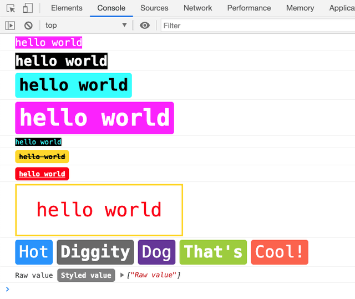Expand the ["Raw value"] array triangle
The width and height of the screenshot is (355, 299).
point(121,276)
